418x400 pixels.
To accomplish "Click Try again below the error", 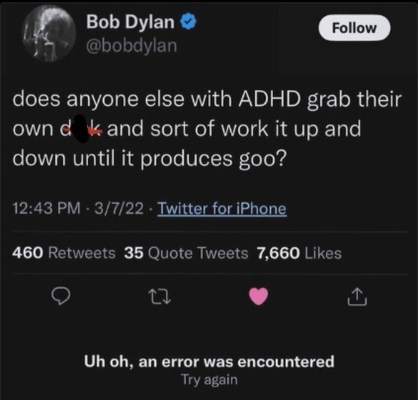I will coord(209,380).
